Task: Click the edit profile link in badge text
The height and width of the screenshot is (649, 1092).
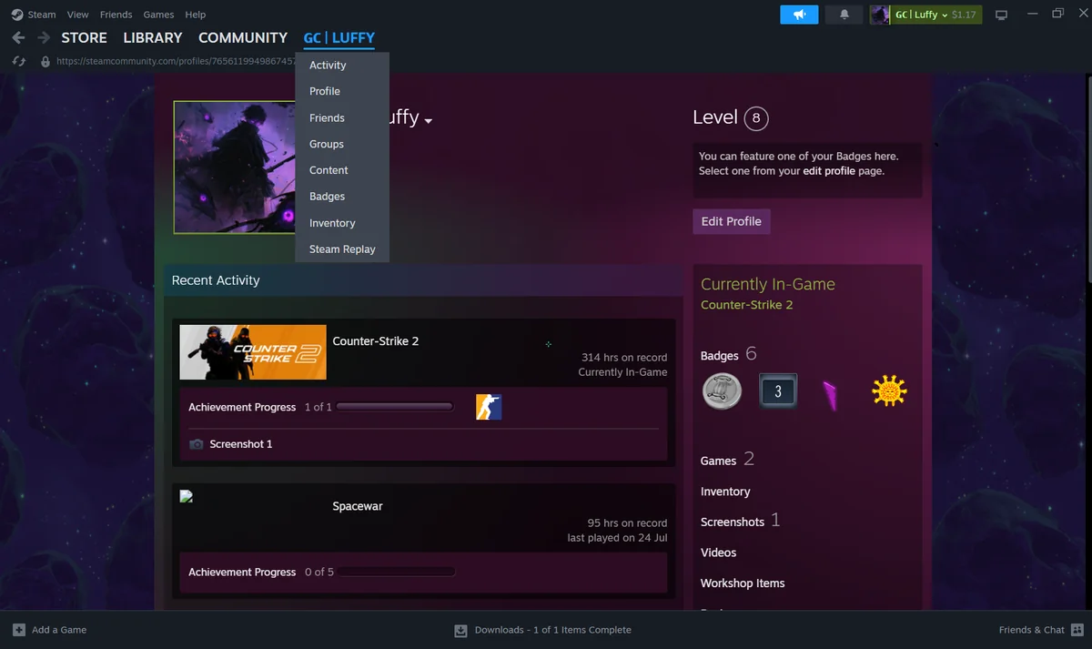Action: point(829,171)
